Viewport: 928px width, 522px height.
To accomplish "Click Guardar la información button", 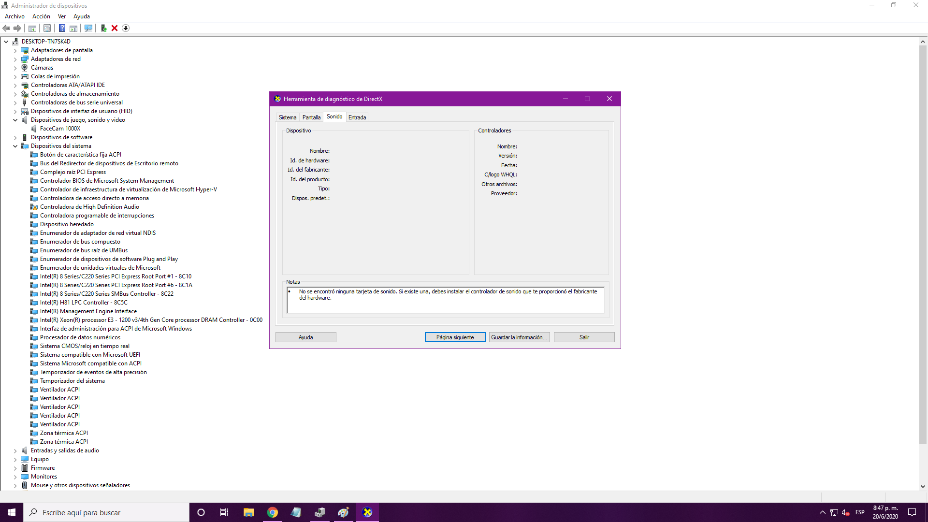I will [519, 337].
